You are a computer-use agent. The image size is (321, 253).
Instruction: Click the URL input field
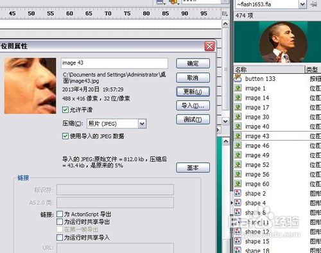pos(115,248)
